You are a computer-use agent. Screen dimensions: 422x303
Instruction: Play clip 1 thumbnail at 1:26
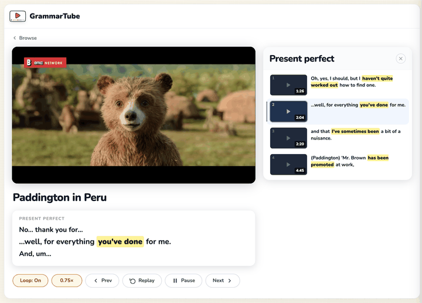(x=288, y=85)
